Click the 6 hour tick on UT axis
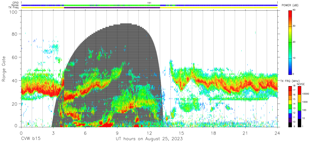The width and height of the screenshot is (312, 144). coord(85,133)
